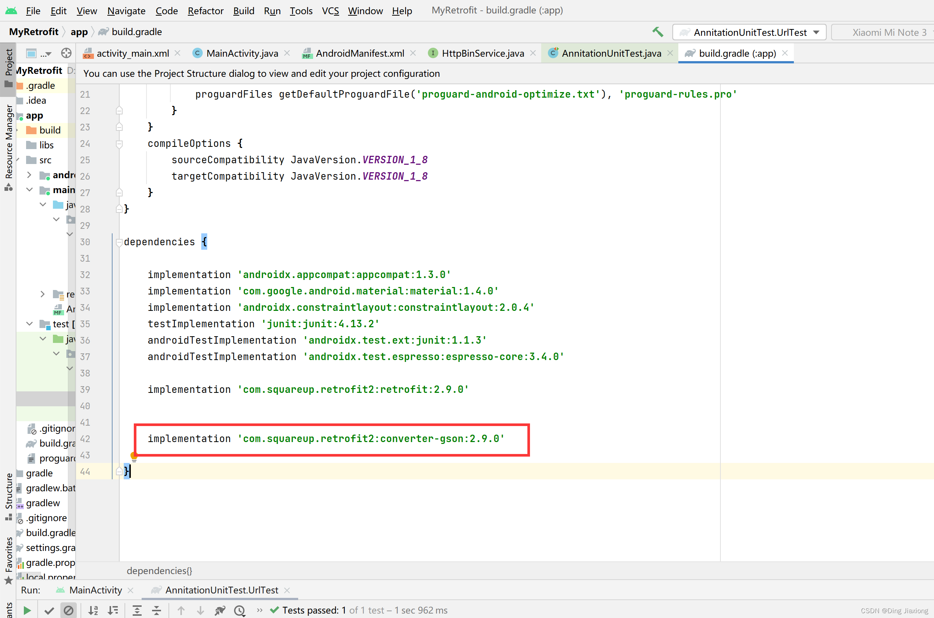Click Collapse All in run toolbar
934x618 pixels.
157,611
